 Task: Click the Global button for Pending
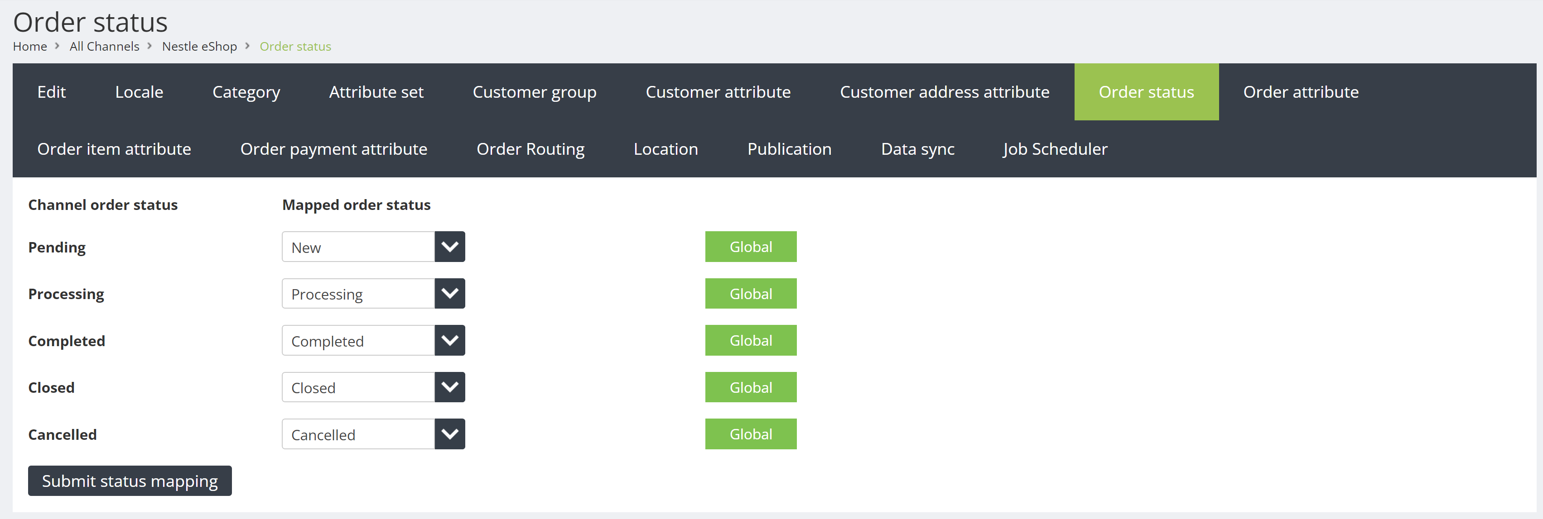[751, 247]
